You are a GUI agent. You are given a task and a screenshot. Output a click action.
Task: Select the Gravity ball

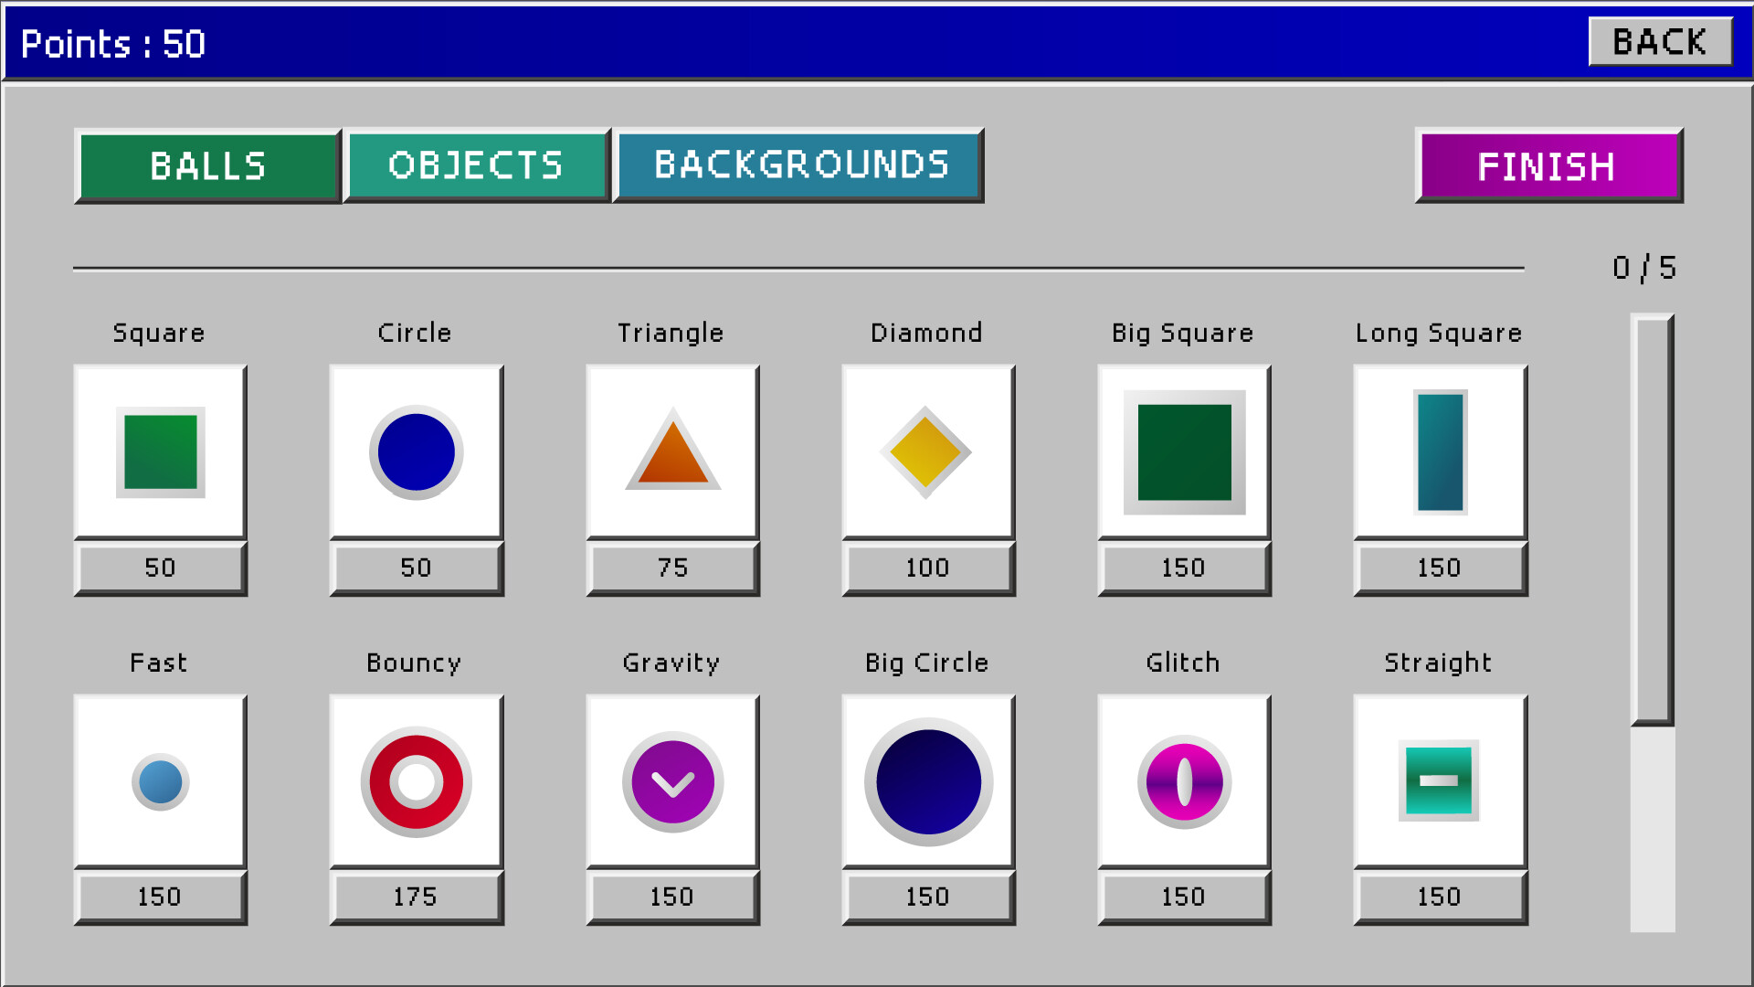click(672, 781)
